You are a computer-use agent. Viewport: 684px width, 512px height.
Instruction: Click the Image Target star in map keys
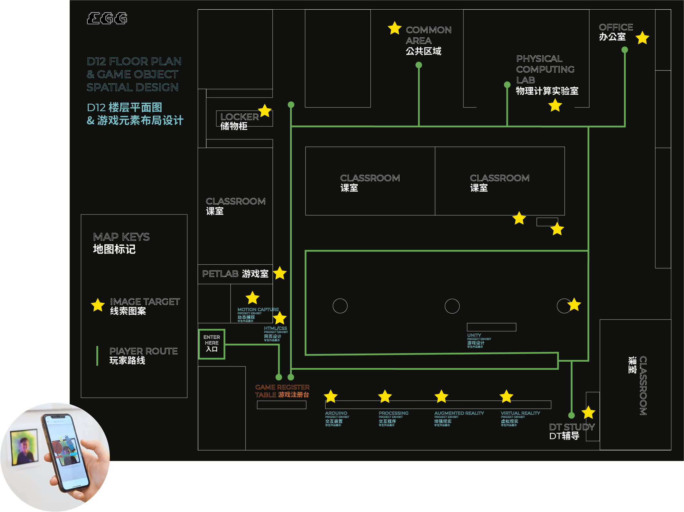click(98, 305)
